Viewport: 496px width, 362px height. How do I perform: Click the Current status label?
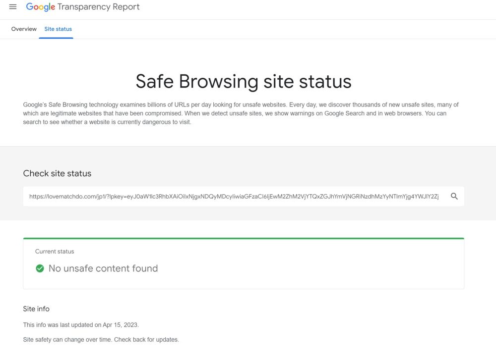(x=54, y=251)
